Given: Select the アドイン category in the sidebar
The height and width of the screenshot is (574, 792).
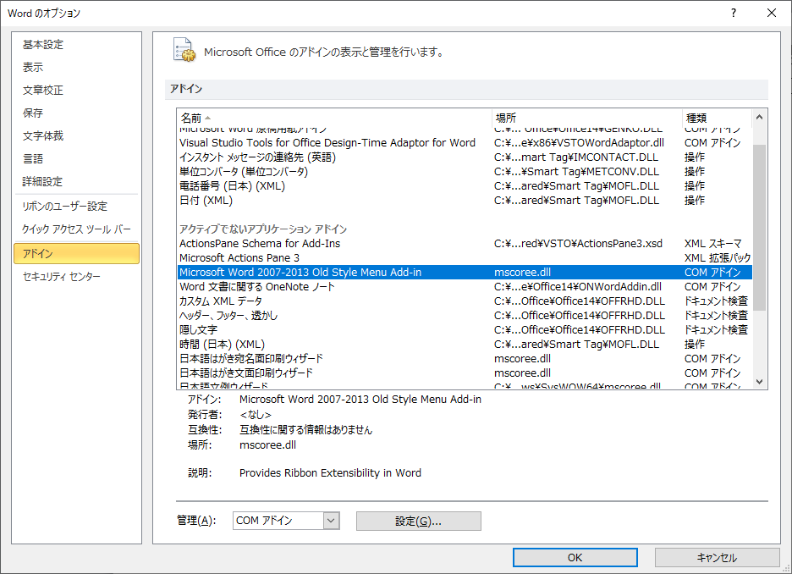Looking at the screenshot, I should pos(76,254).
